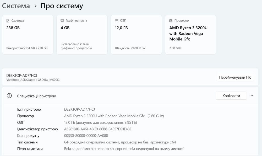Screen dimensions: 262x156
Task: Click the graphics card icon
Action: click(62, 20)
